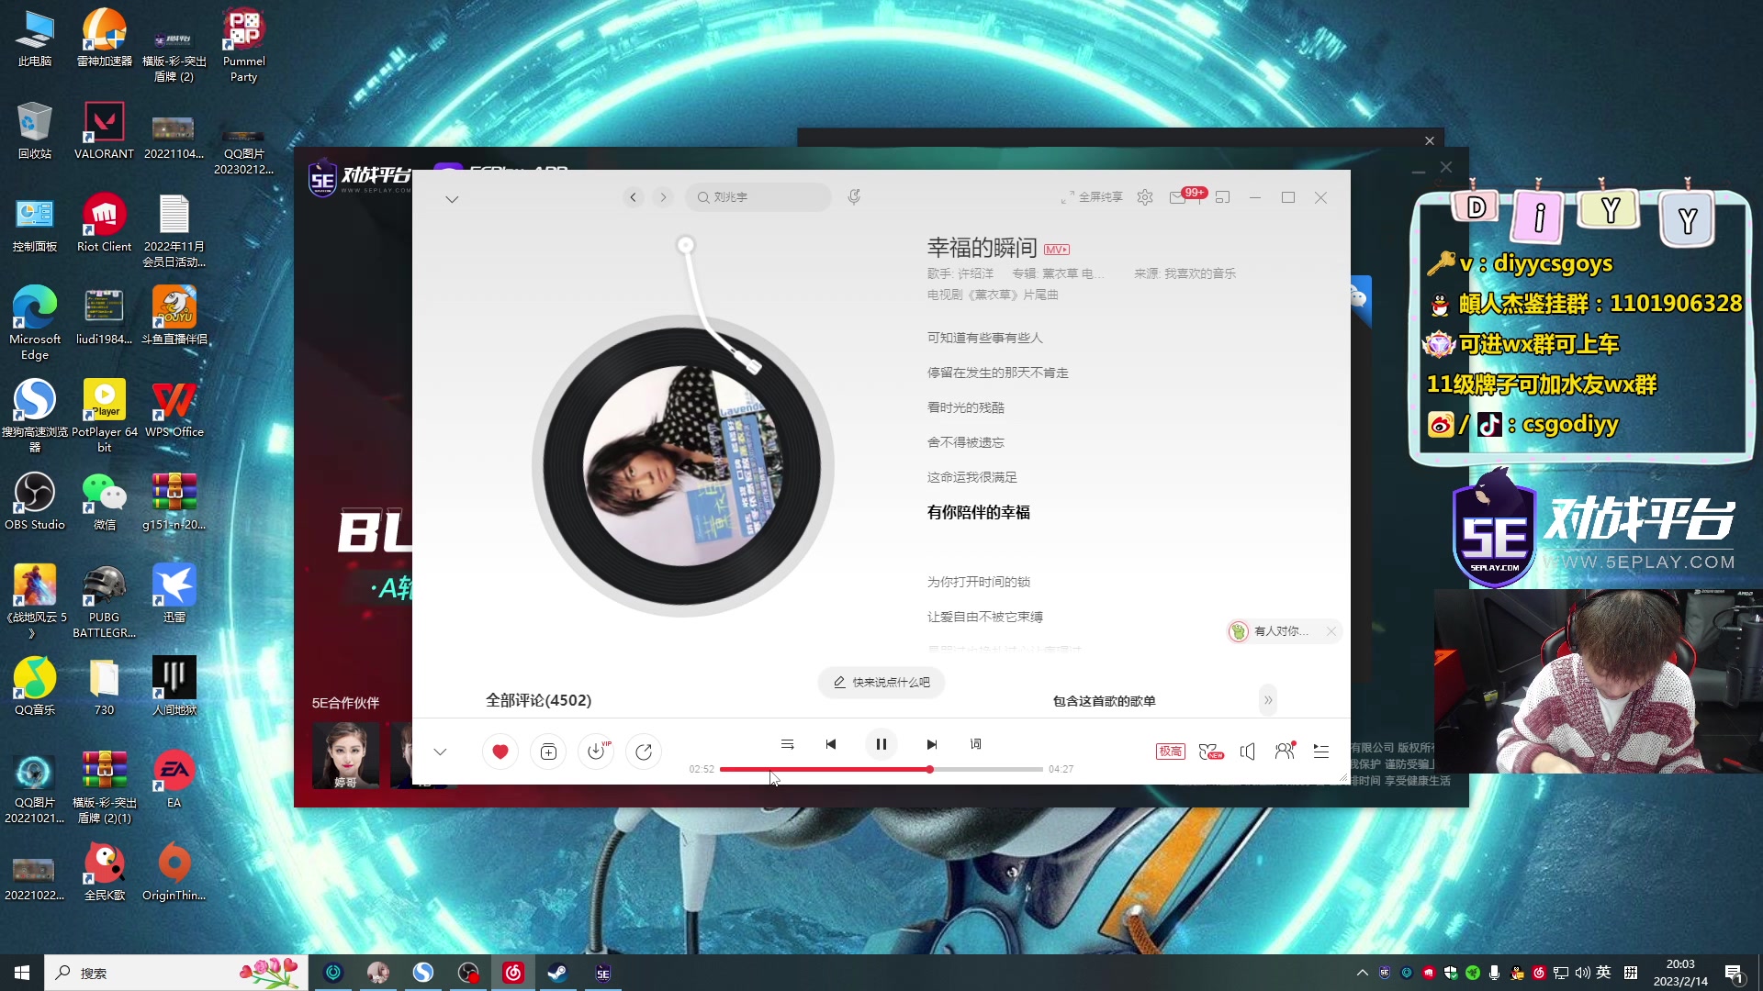
Task: Open WPS Office desktop shortcut
Action: coord(174,409)
